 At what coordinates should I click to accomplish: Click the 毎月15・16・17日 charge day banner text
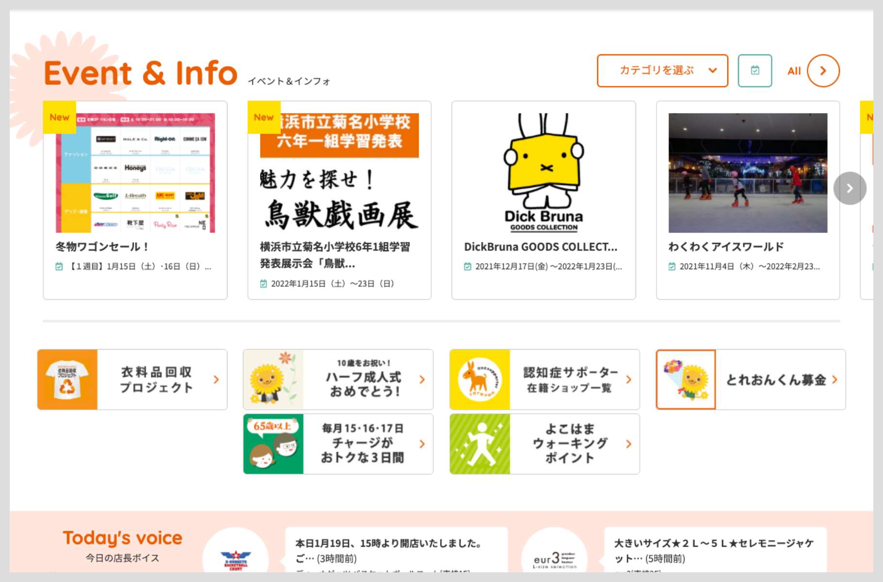362,444
